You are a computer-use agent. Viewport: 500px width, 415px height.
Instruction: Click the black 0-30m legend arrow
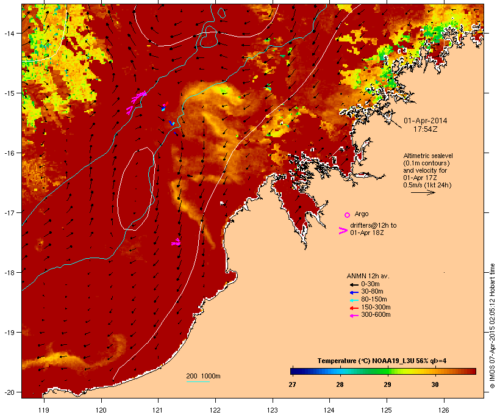coord(354,285)
